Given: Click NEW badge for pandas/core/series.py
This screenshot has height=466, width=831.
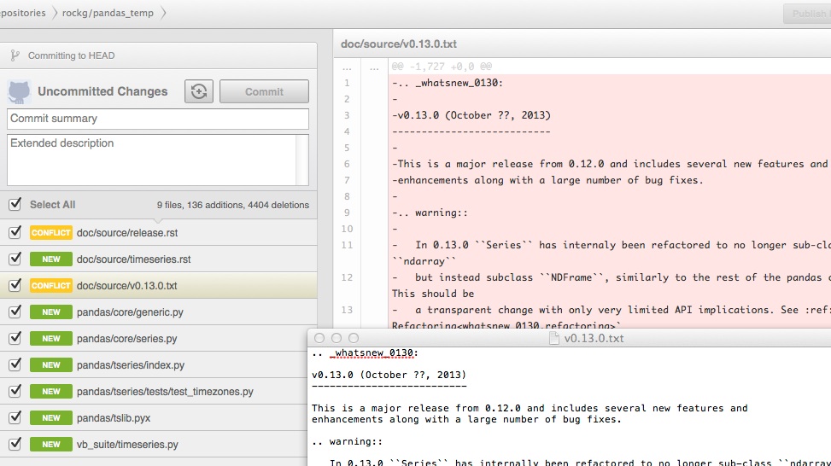Looking at the screenshot, I should click(x=51, y=338).
